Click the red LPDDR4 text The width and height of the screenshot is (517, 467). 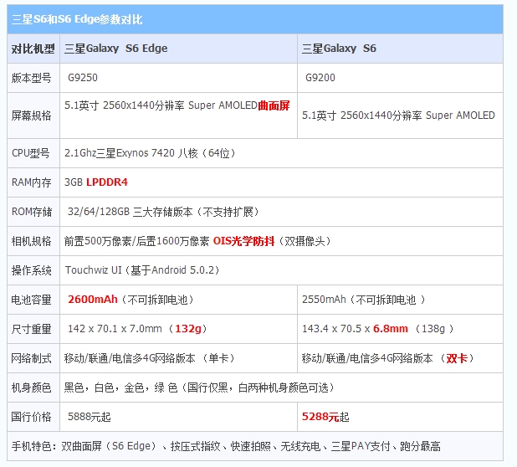tap(106, 182)
